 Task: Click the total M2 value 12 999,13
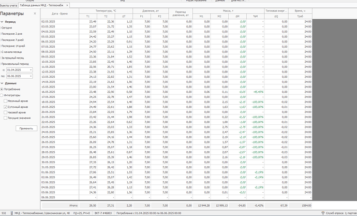pos(222,206)
